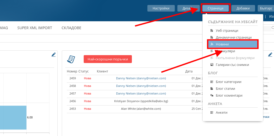Click the list icon beside Блог категории
Screen dimensions: 274x136
212,82
